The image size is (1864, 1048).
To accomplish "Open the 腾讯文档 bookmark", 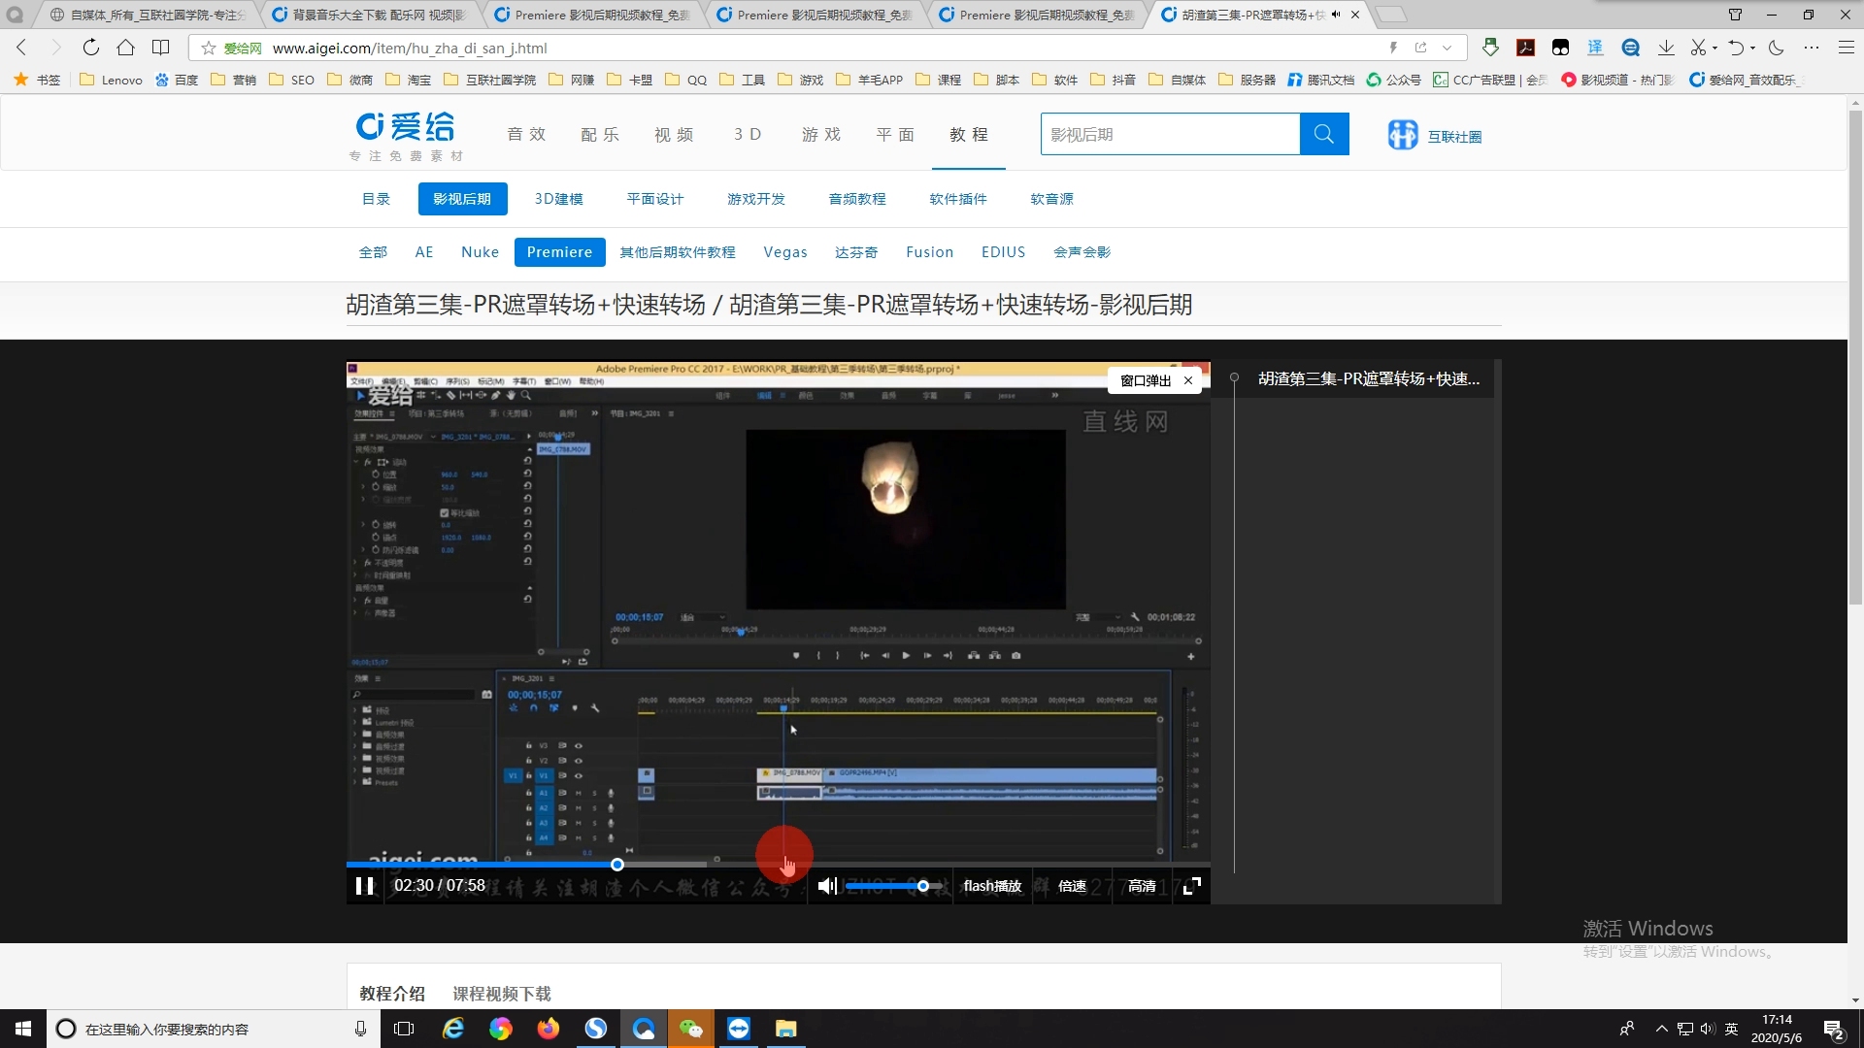I will (x=1321, y=80).
